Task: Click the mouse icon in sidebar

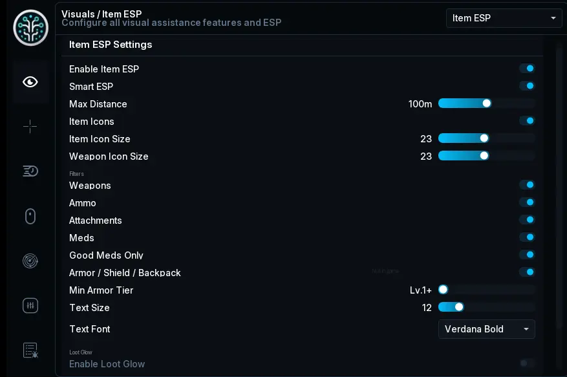Action: (x=30, y=217)
